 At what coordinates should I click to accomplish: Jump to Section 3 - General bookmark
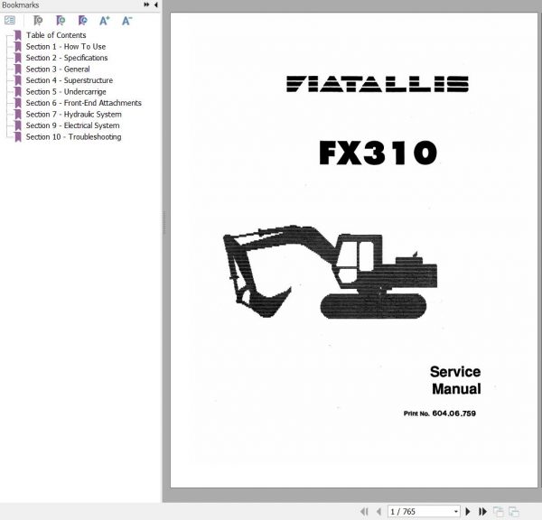pyautogui.click(x=58, y=70)
